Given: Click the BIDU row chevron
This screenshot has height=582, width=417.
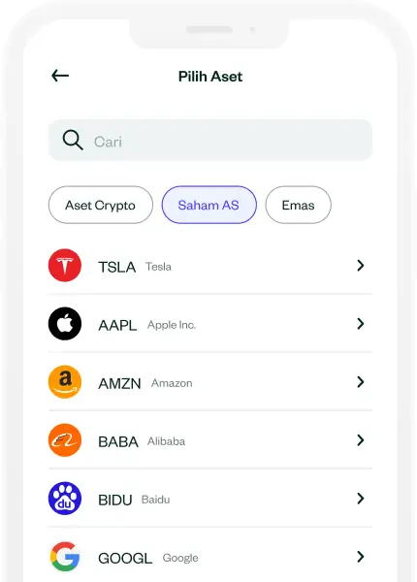Looking at the screenshot, I should pos(360,499).
